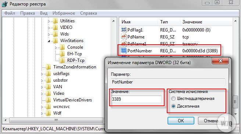Close the DWORD edit dialog
This screenshot has height=134, width=241.
click(220, 61)
